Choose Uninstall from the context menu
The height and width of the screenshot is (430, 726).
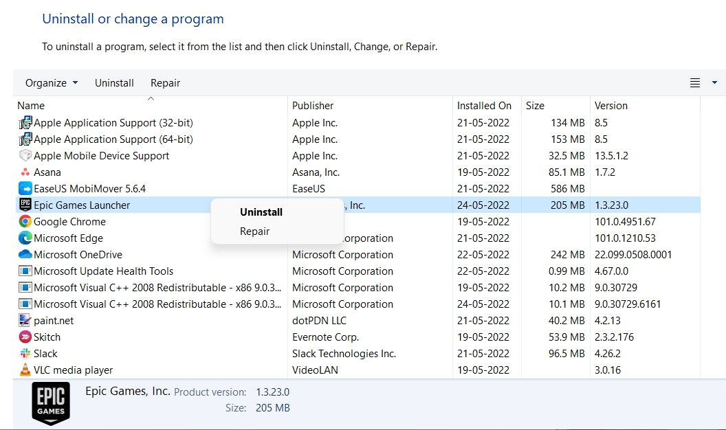261,212
